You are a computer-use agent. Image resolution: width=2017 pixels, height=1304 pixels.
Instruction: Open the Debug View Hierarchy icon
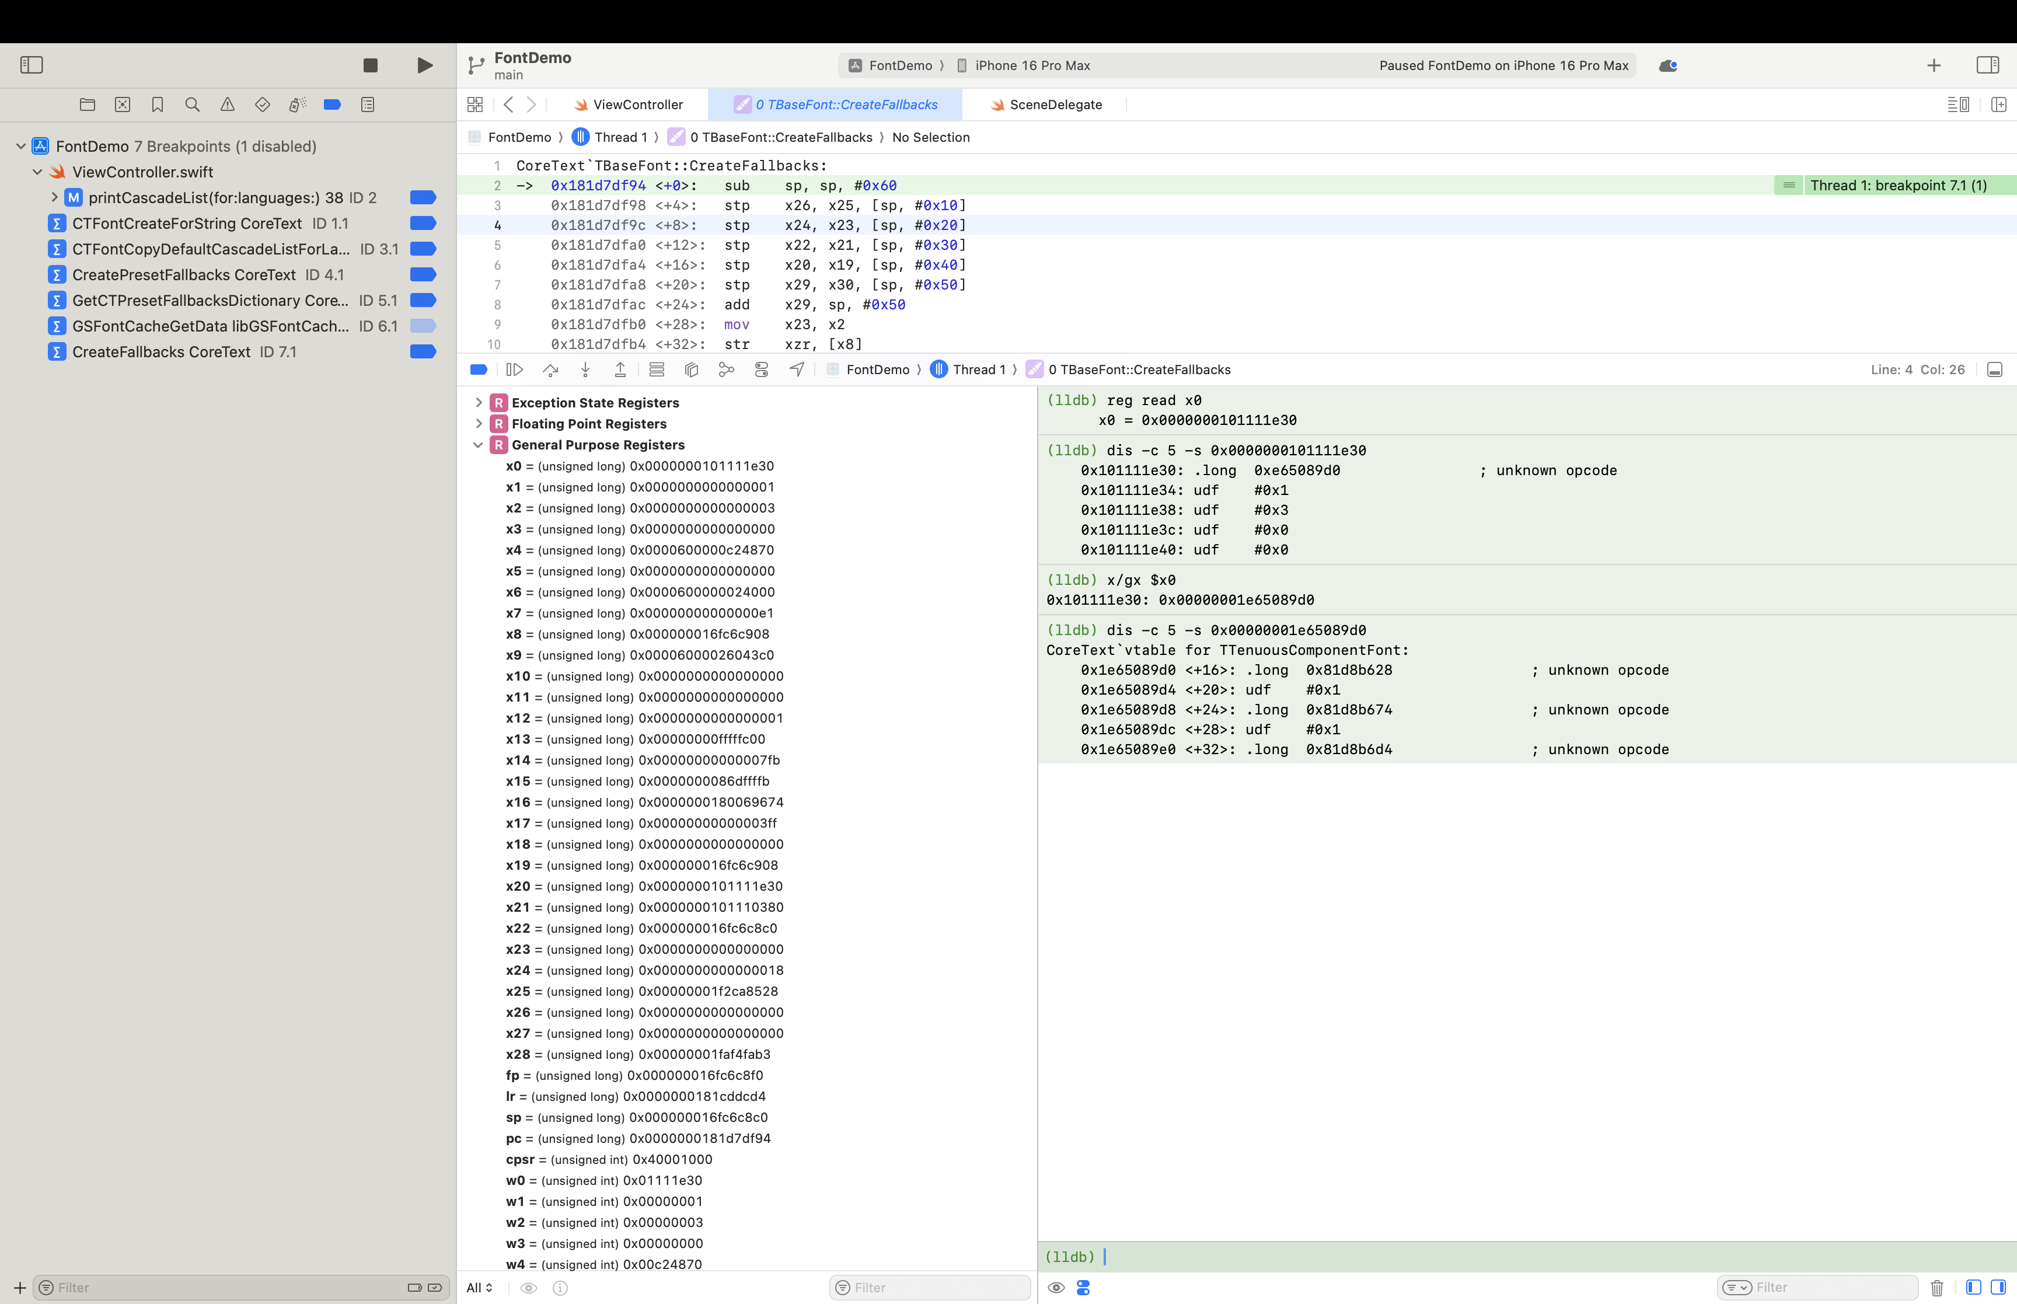click(x=692, y=369)
